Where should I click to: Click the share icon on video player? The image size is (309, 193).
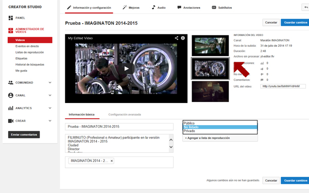tap(176, 38)
